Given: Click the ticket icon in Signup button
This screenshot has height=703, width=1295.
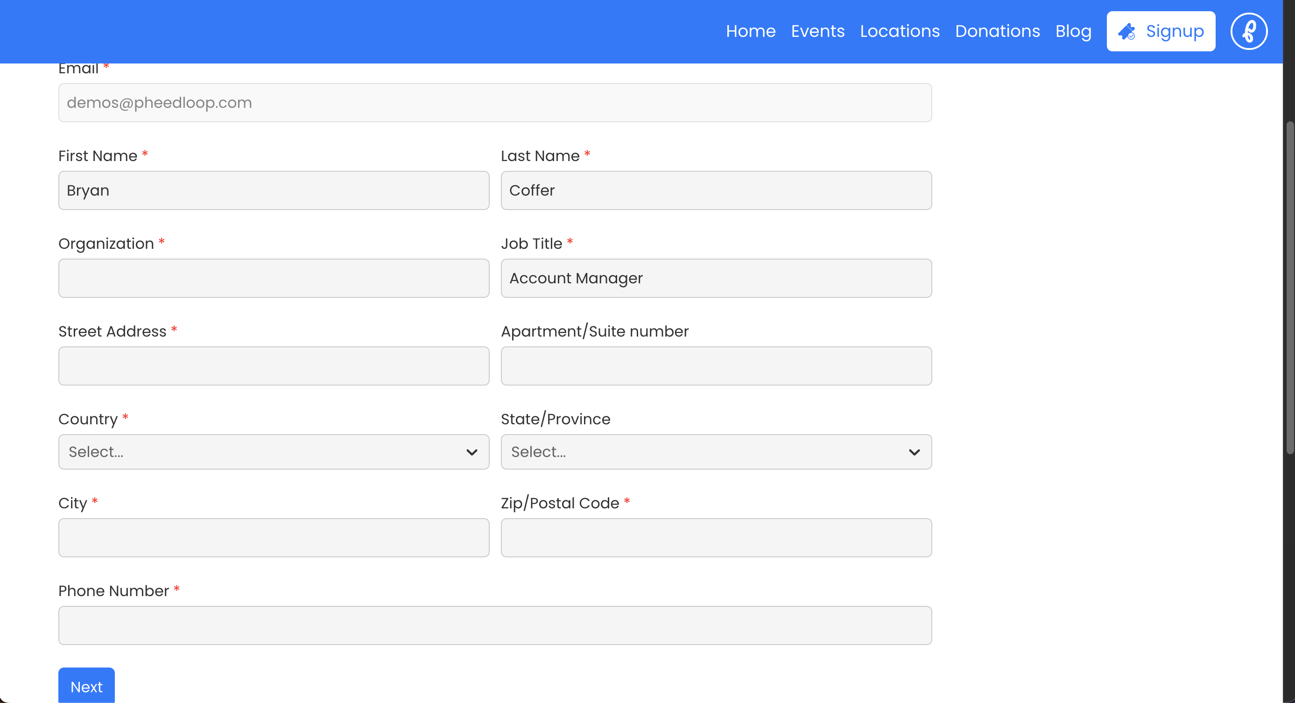Looking at the screenshot, I should pyautogui.click(x=1126, y=31).
